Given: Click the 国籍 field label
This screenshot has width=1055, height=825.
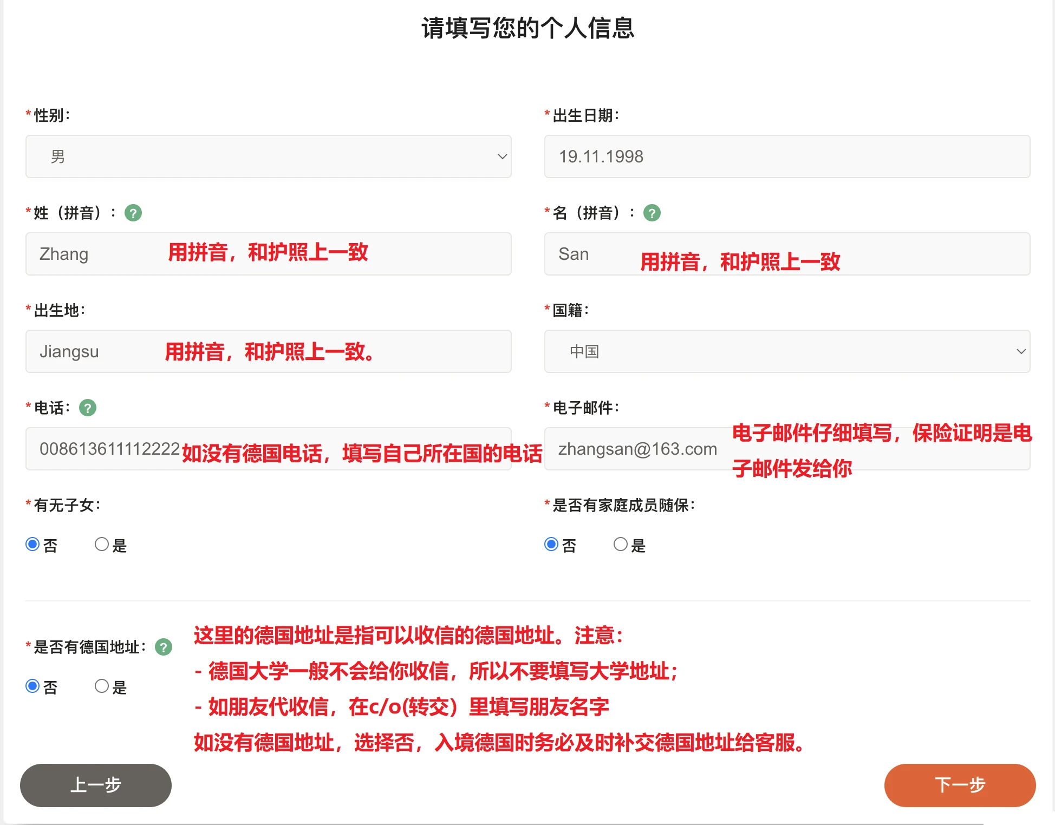Looking at the screenshot, I should (x=571, y=310).
